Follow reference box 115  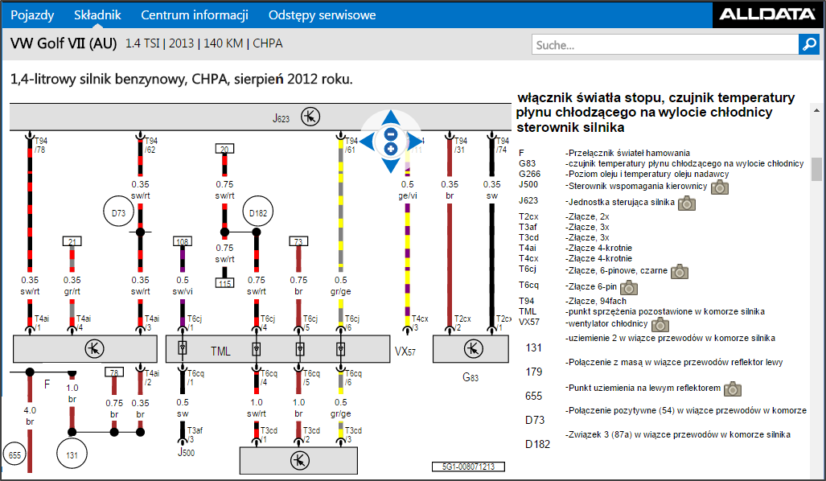(x=224, y=283)
